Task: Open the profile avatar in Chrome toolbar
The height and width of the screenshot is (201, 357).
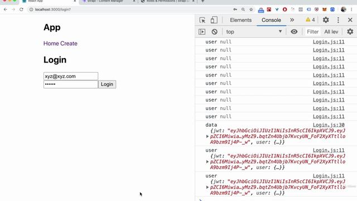Action: tap(344, 9)
